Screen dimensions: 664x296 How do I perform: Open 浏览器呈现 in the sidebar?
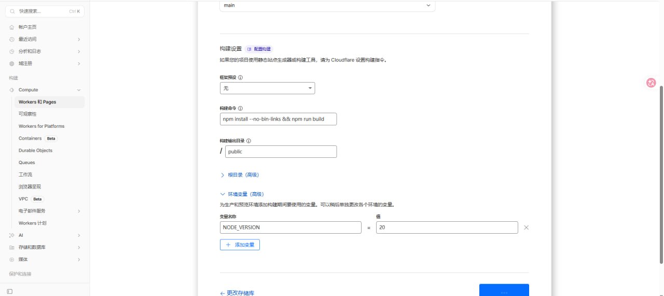[30, 186]
